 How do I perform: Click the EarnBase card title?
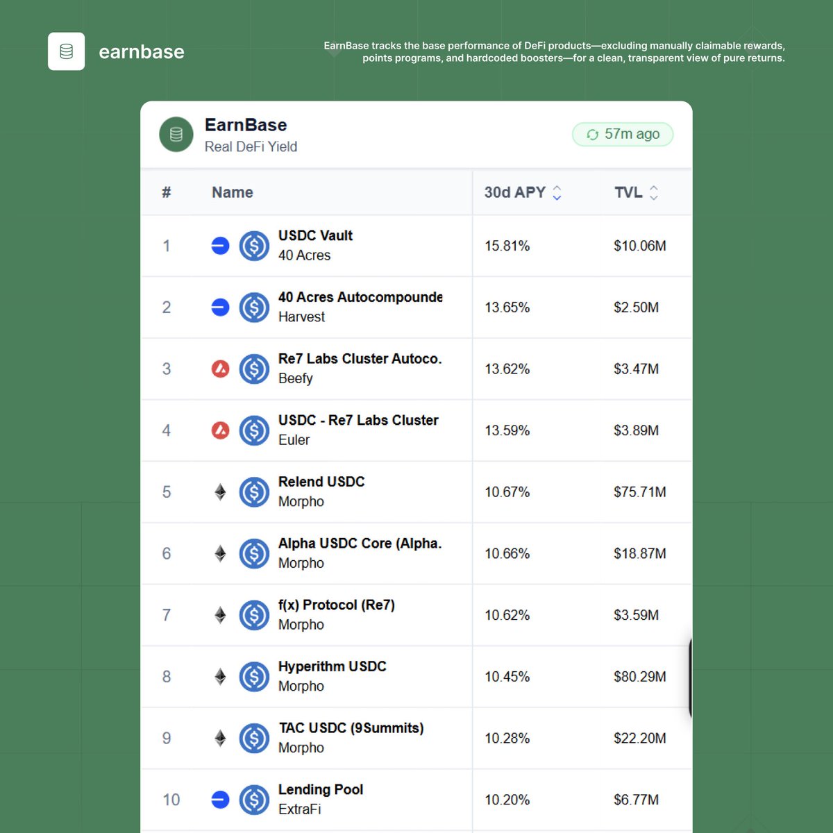[x=246, y=125]
